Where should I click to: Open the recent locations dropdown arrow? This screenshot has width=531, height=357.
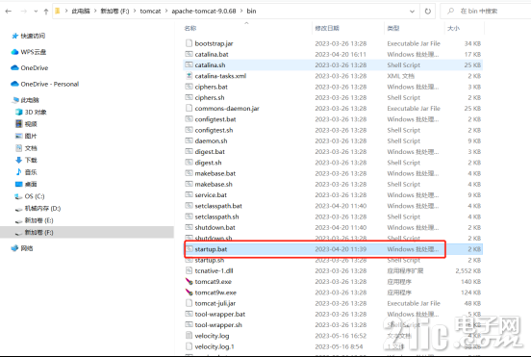pyautogui.click(x=36, y=12)
